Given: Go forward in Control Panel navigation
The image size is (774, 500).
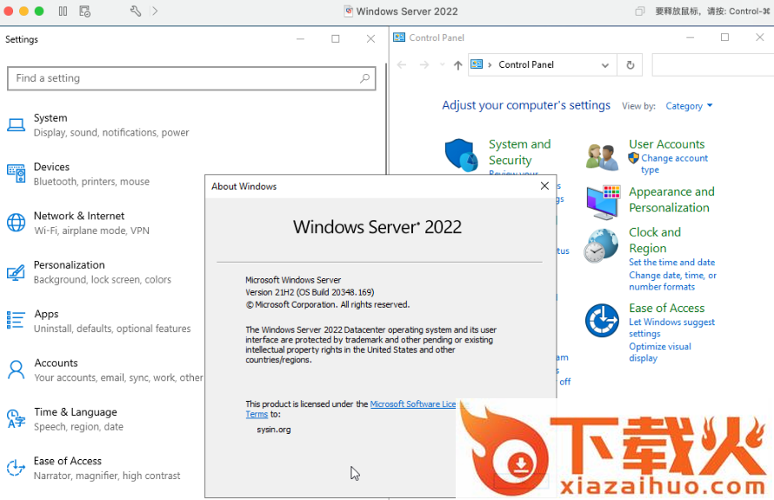Looking at the screenshot, I should click(x=424, y=64).
